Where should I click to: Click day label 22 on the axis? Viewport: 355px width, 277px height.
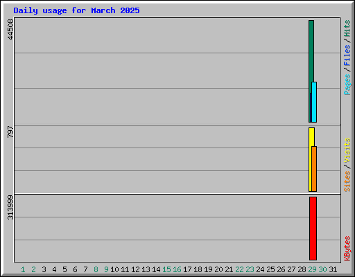(x=239, y=269)
